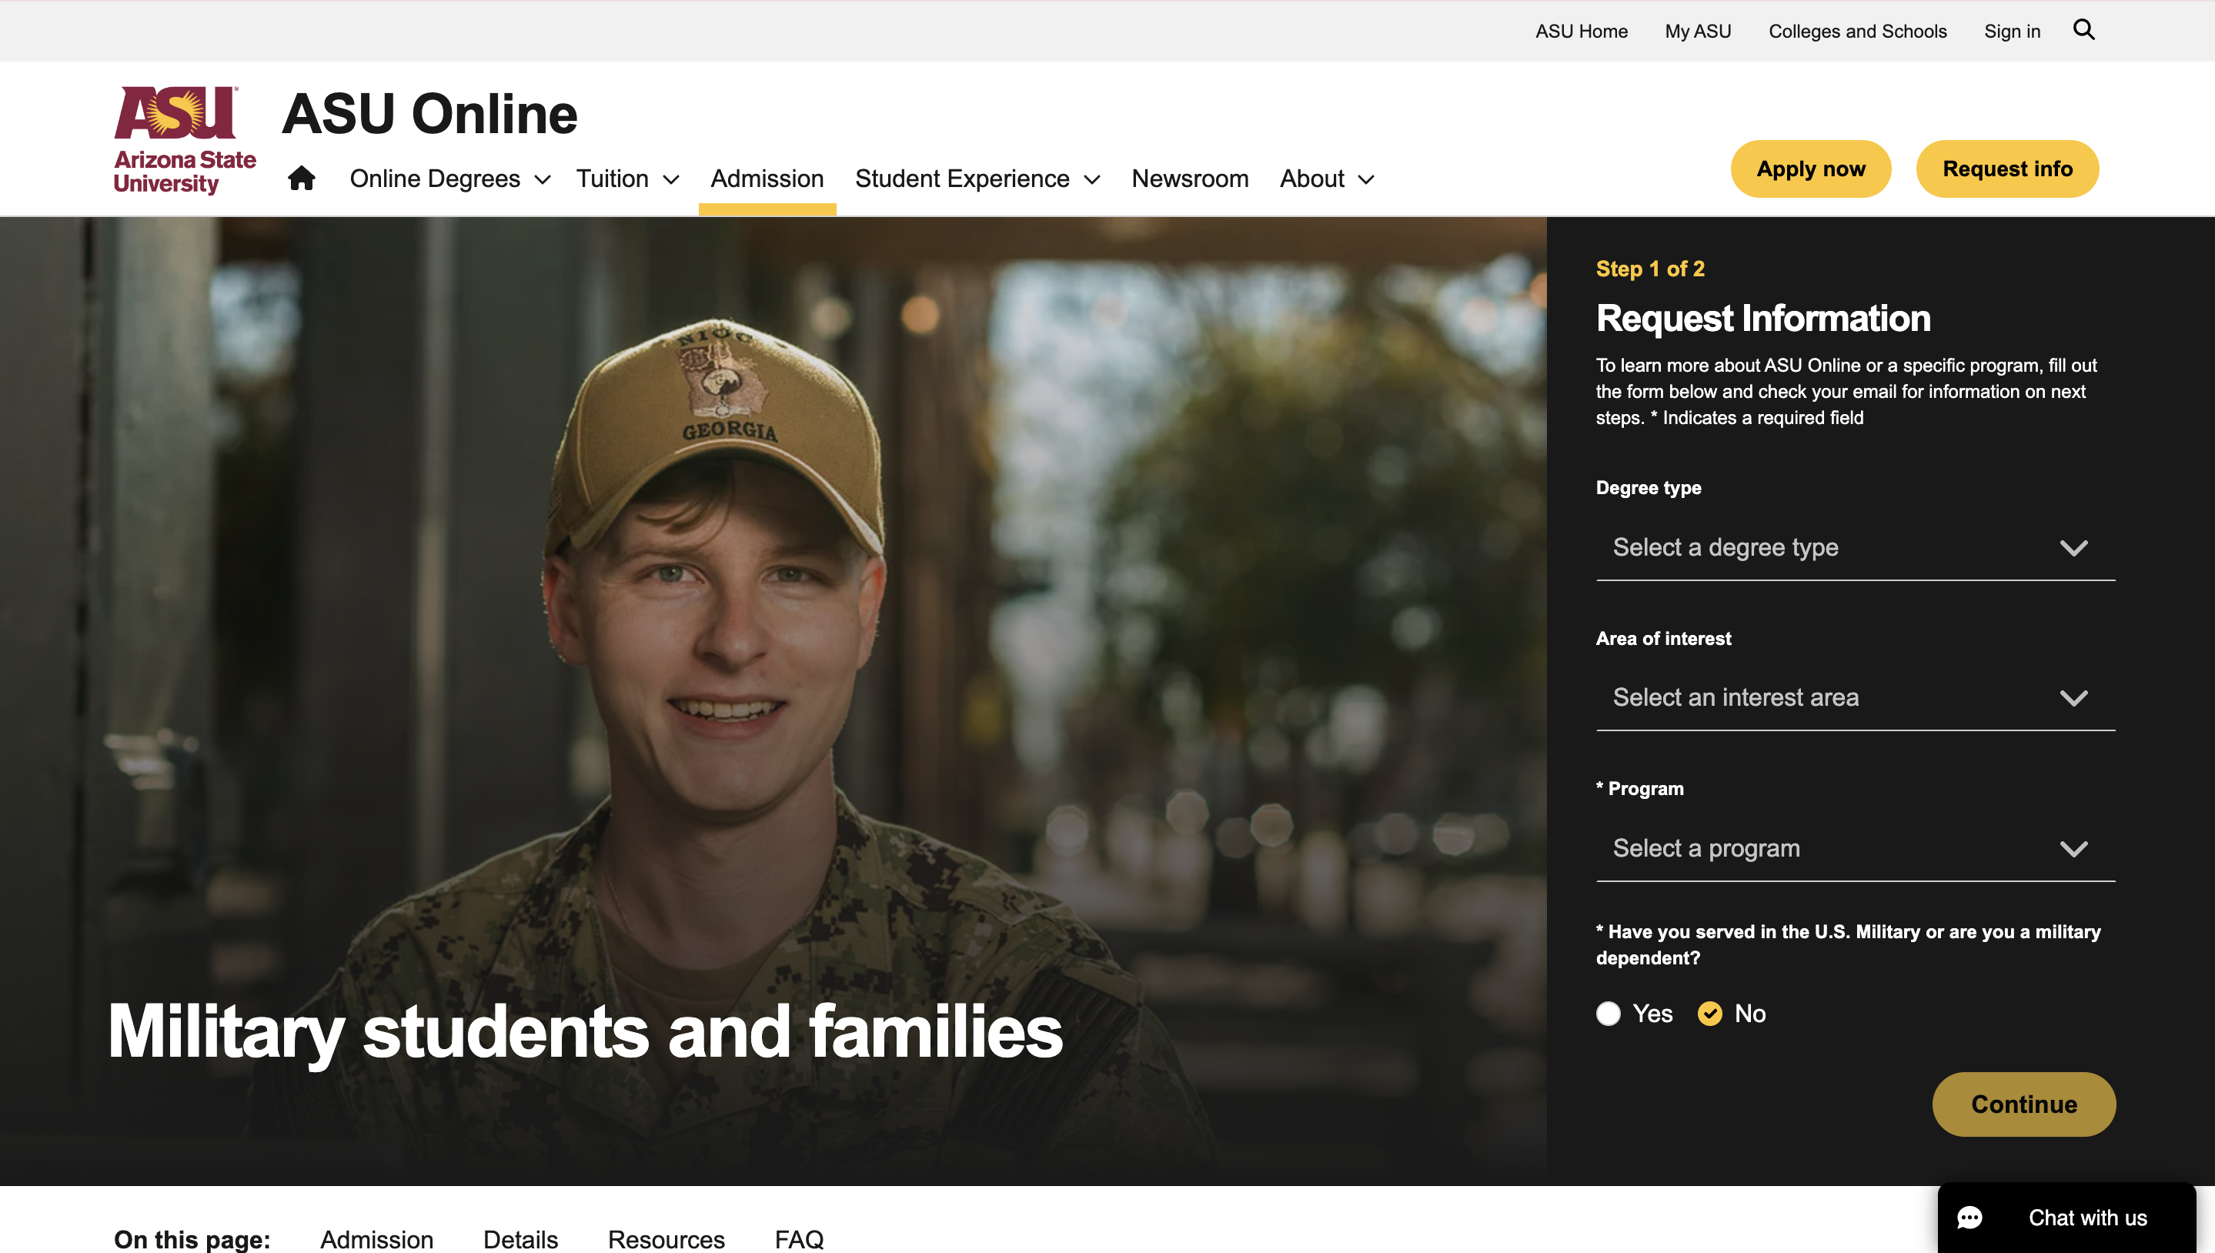Viewport: 2215px width, 1253px height.
Task: Expand the Area of interest dropdown
Action: click(x=1856, y=697)
